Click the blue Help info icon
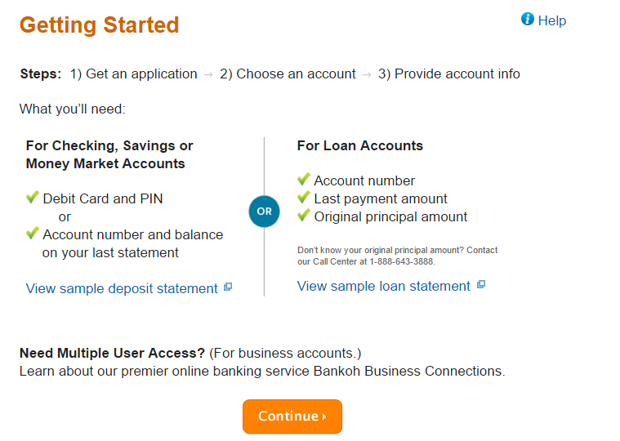620x441 pixels. [528, 19]
